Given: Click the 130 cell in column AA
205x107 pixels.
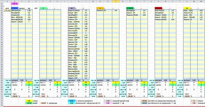Looking at the screenshot, I should (x=194, y=103).
